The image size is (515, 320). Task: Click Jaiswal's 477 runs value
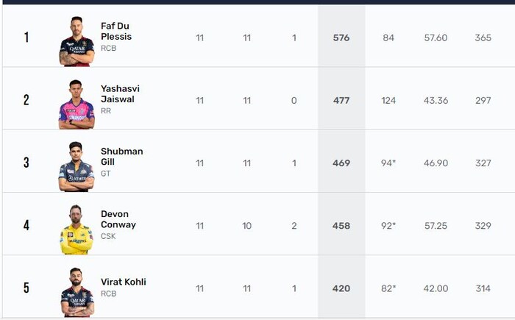pyautogui.click(x=341, y=100)
